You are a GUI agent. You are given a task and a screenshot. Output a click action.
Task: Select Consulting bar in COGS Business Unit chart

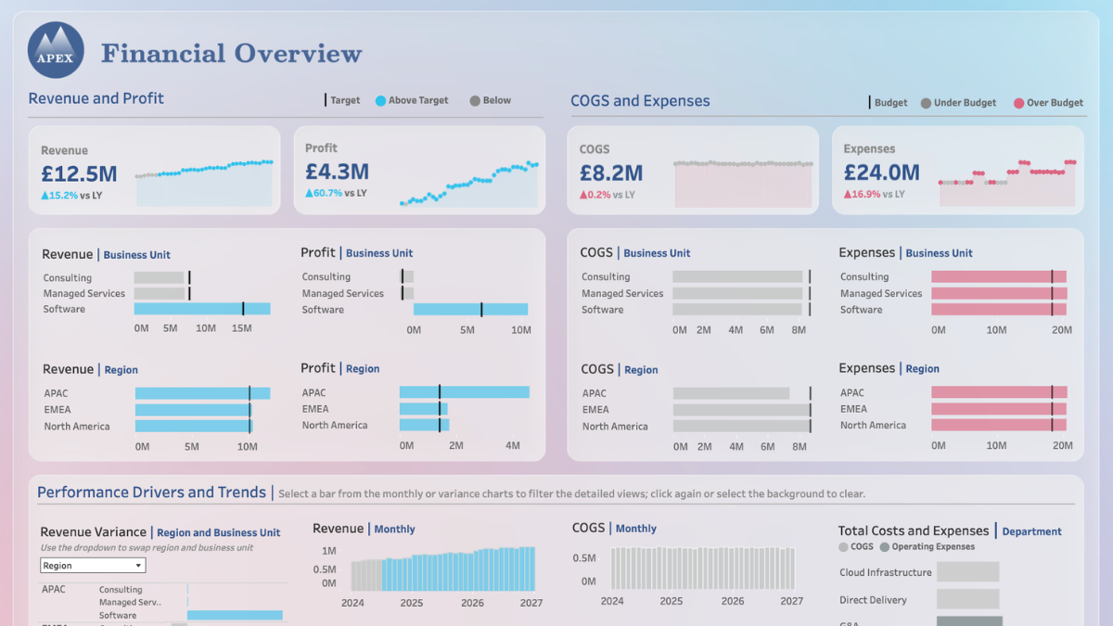(x=737, y=277)
